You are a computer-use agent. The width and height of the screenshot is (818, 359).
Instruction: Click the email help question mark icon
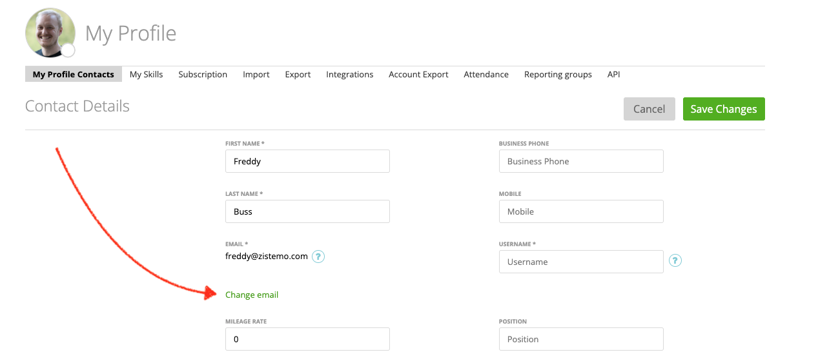tap(318, 257)
